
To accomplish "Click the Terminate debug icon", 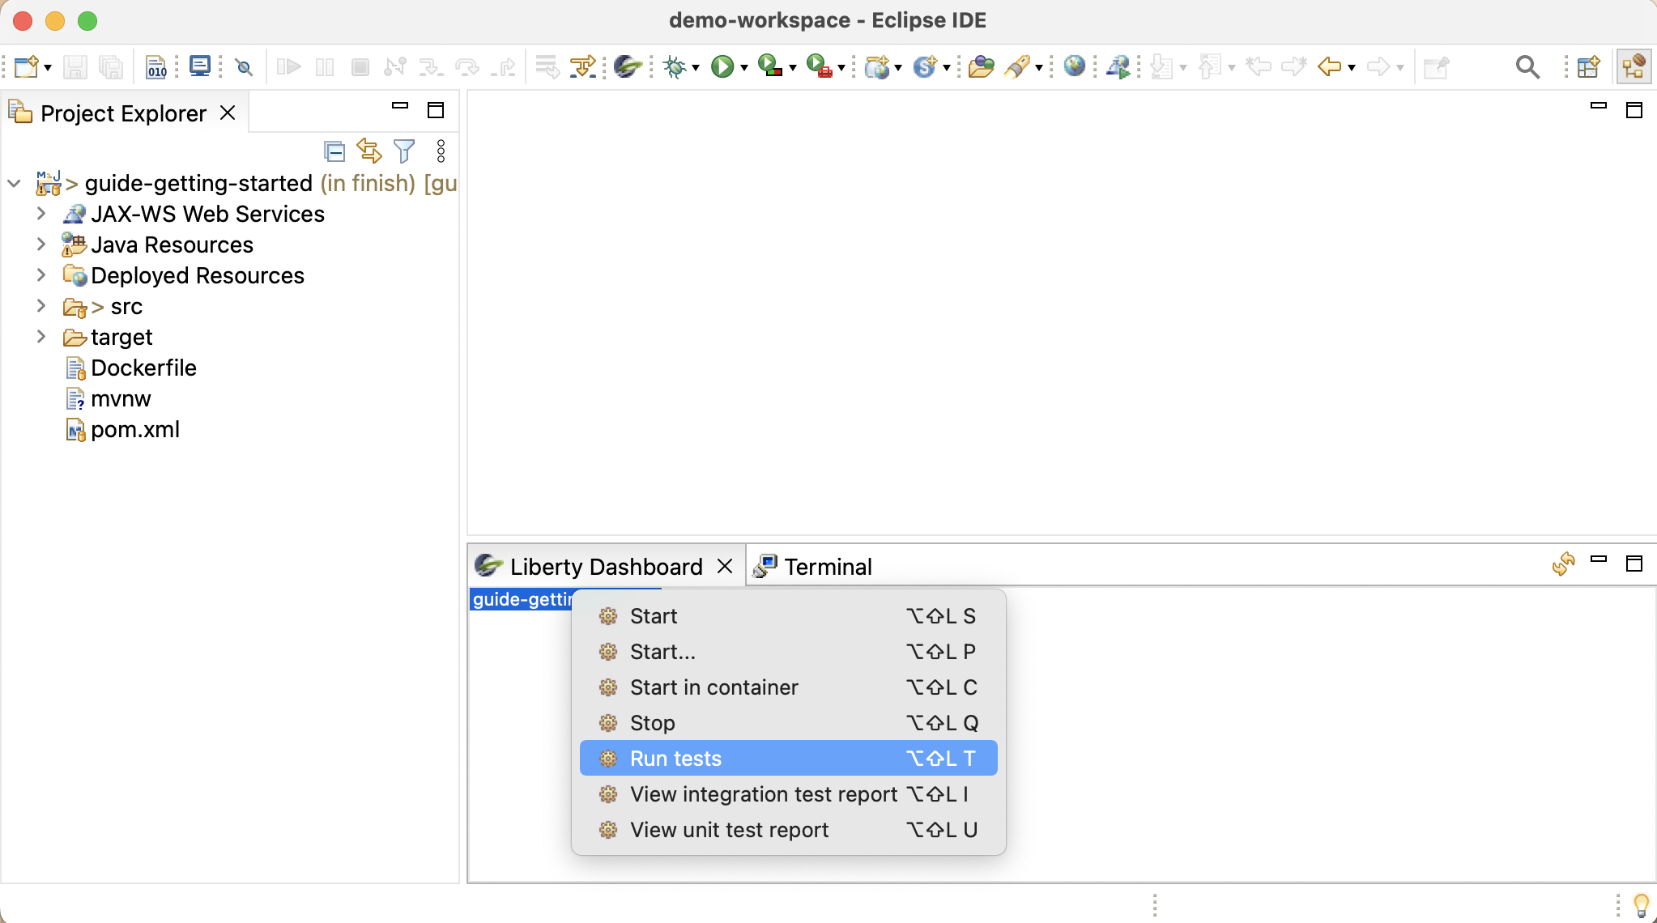I will coord(360,66).
